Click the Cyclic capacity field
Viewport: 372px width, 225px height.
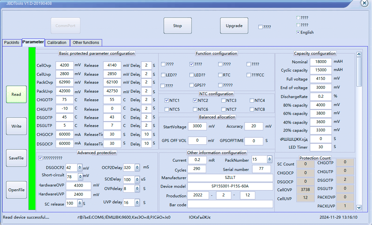[321, 70]
